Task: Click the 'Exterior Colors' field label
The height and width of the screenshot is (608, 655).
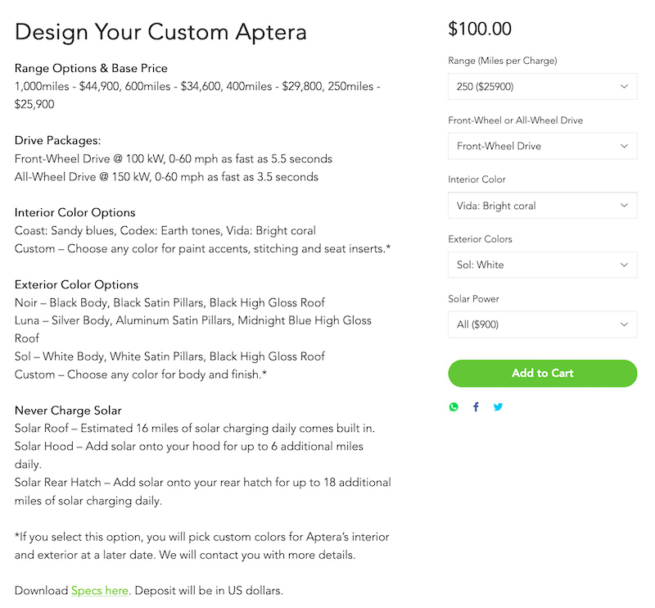Action: coord(480,239)
